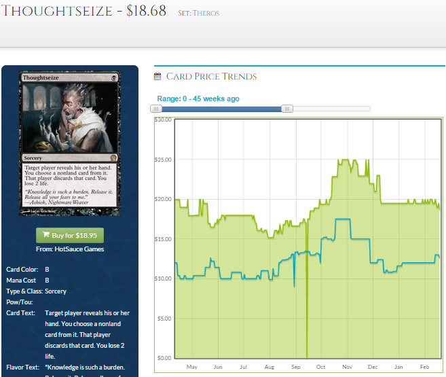Click the Card Price Trends heading

[x=211, y=76]
